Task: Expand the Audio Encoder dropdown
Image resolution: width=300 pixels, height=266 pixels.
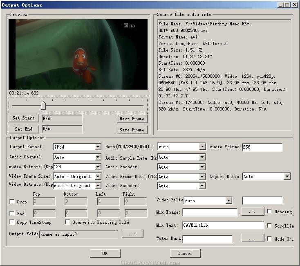Action: point(181,167)
